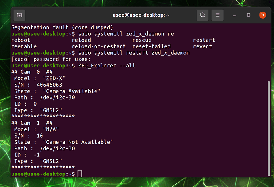Click the '## Cam 1 ##' header

[x=32, y=123]
